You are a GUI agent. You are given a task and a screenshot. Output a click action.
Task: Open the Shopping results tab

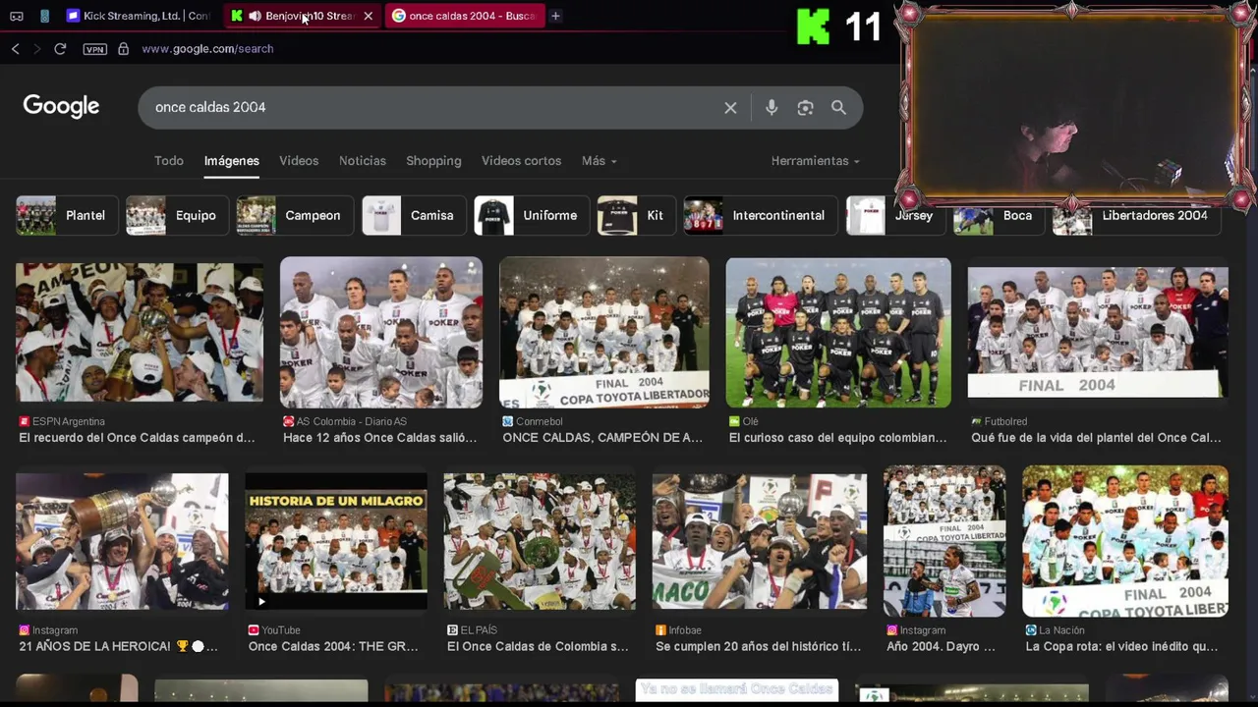tap(433, 161)
